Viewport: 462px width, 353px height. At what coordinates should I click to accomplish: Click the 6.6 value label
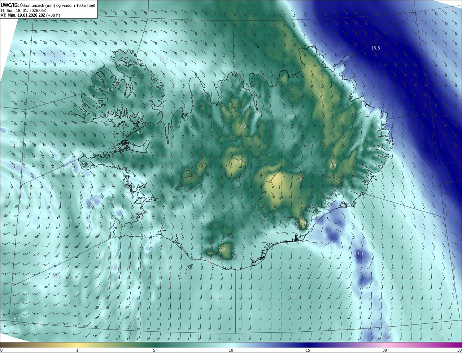pyautogui.click(x=17, y=319)
